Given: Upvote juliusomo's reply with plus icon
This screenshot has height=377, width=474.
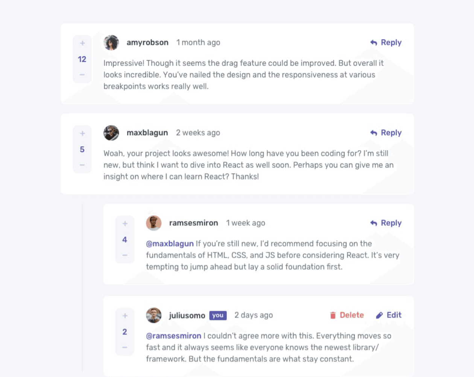Looking at the screenshot, I should click(125, 316).
